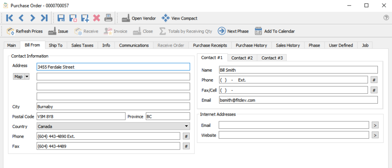This screenshot has height=168, width=392.
Task: Navigate to the next record
Action: [33, 18]
